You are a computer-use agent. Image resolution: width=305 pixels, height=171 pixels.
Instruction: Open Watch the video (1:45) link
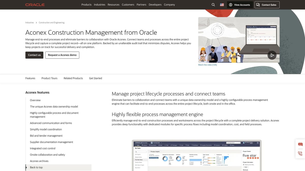coord(207,65)
